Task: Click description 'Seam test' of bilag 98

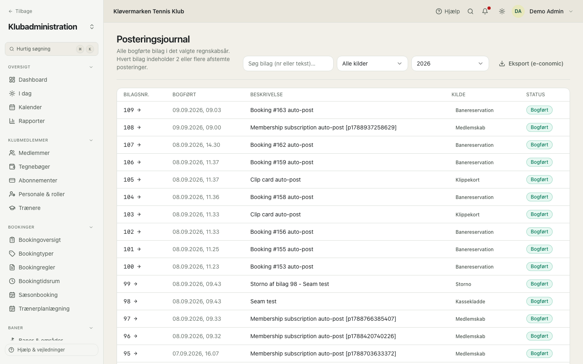Action: click(263, 301)
